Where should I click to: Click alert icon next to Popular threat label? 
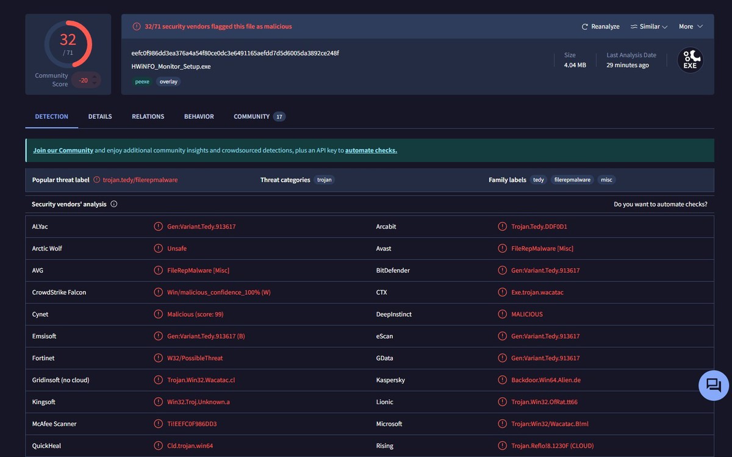pos(96,180)
